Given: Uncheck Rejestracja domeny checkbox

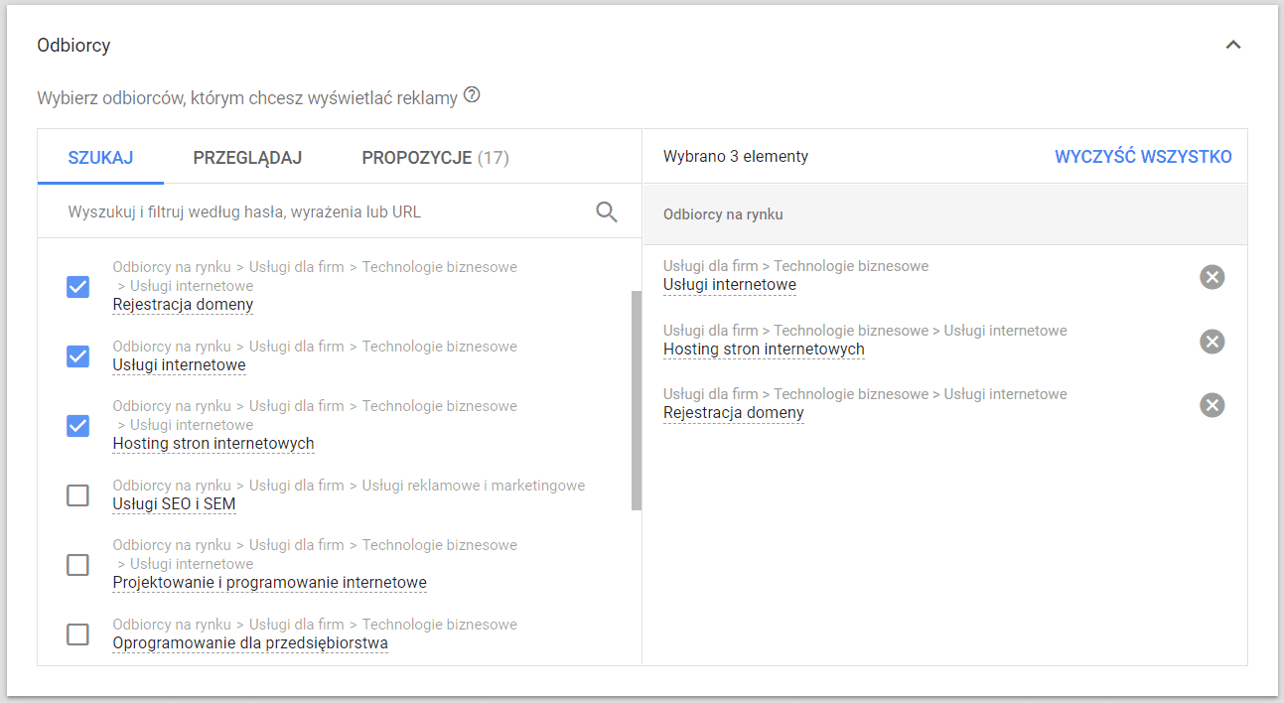Looking at the screenshot, I should pos(77,287).
